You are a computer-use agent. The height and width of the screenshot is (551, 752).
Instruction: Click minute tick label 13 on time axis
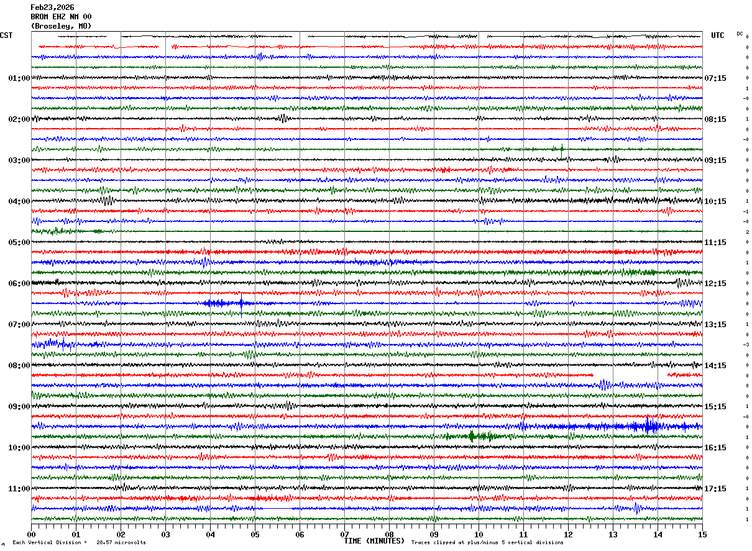tap(613, 534)
